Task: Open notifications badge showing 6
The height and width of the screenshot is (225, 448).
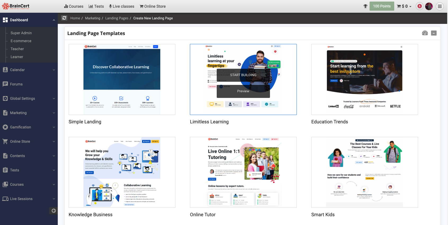Action: 419,6
